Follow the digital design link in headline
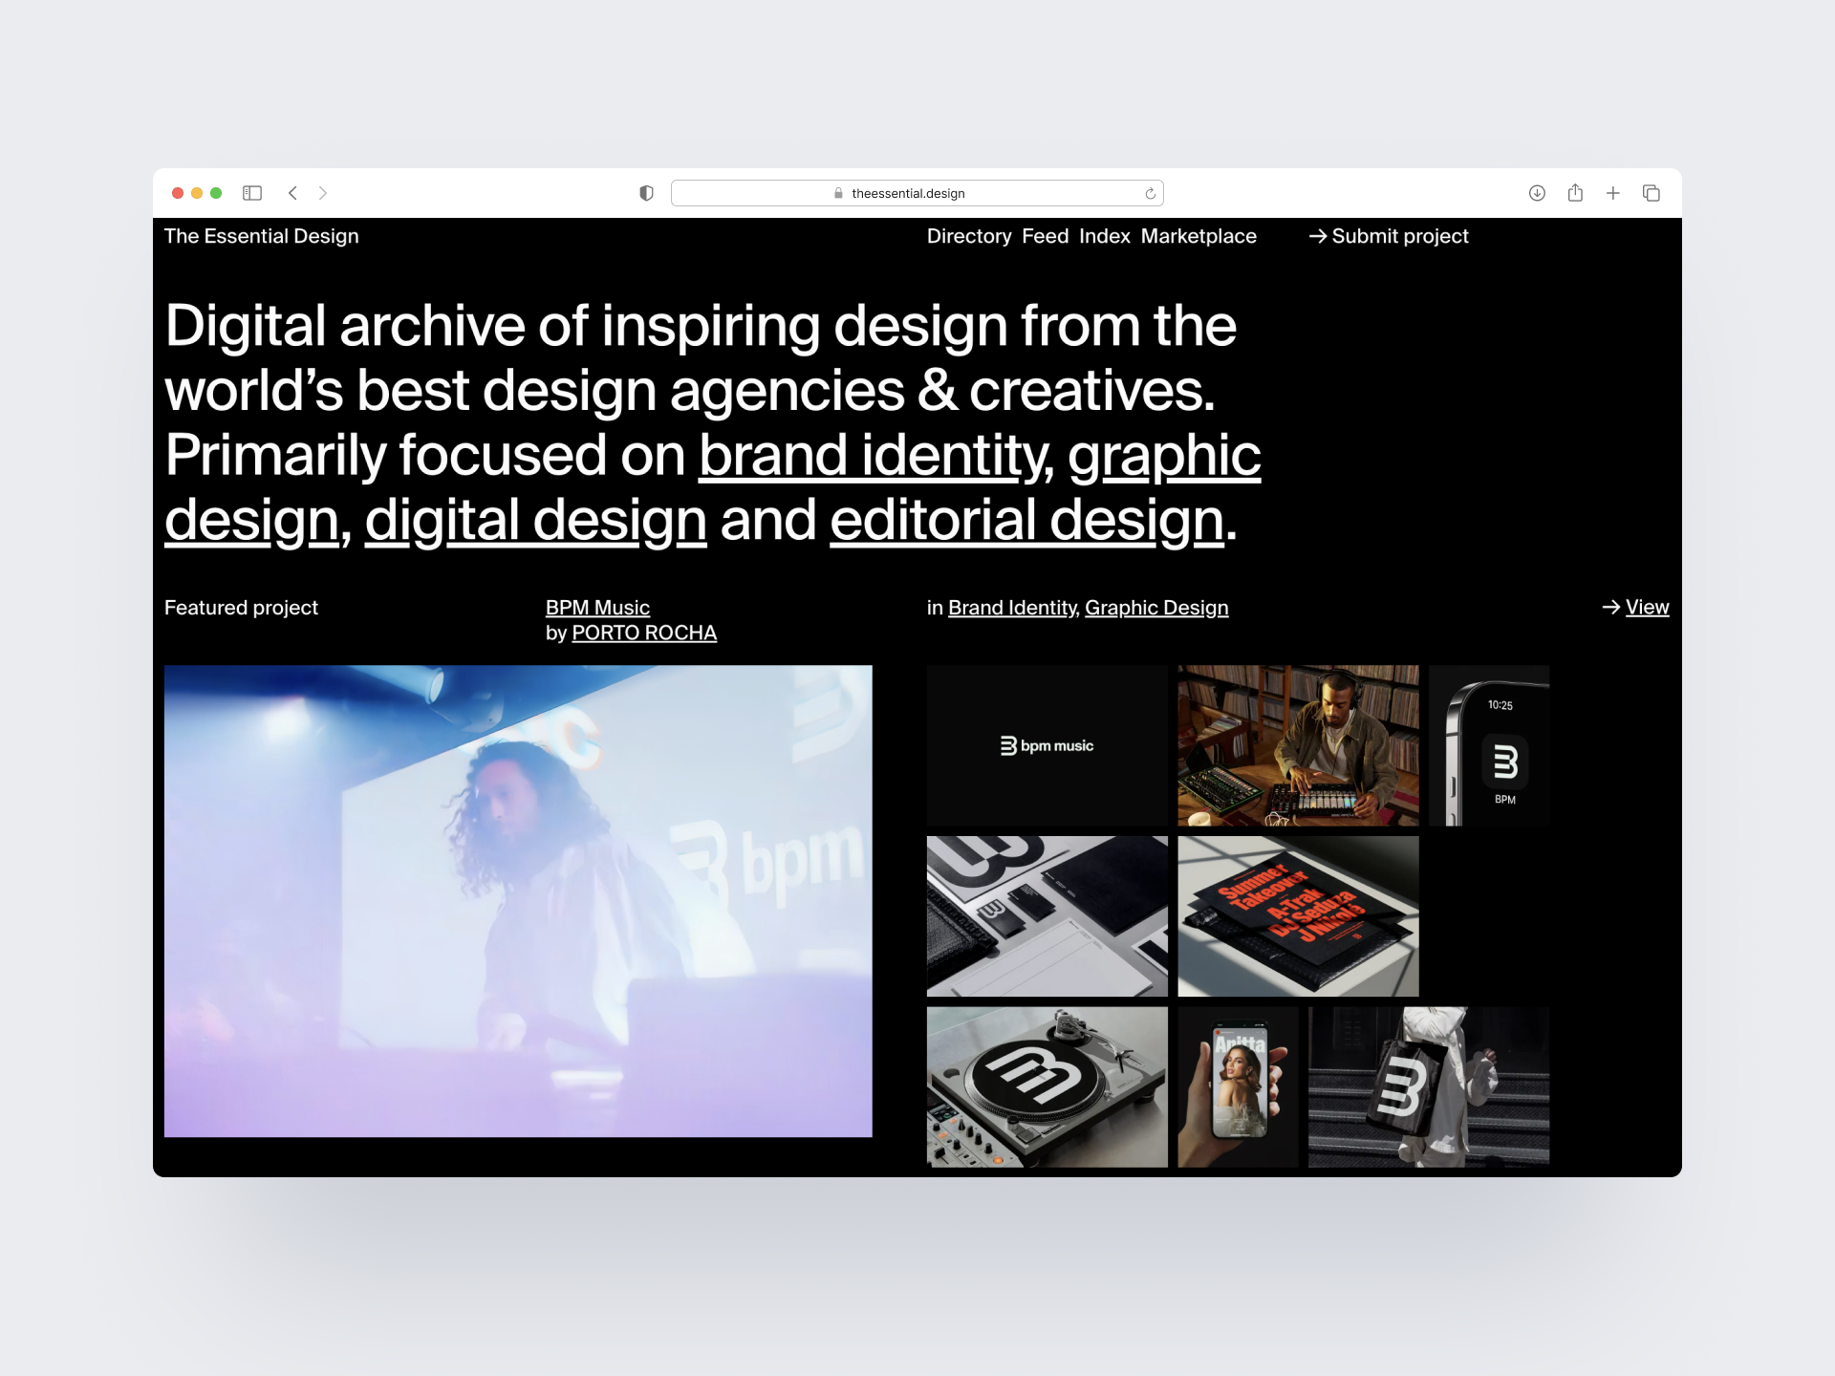 535,520
